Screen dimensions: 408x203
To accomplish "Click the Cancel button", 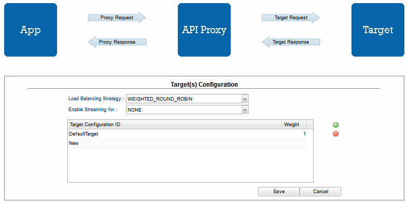I will pos(320,192).
